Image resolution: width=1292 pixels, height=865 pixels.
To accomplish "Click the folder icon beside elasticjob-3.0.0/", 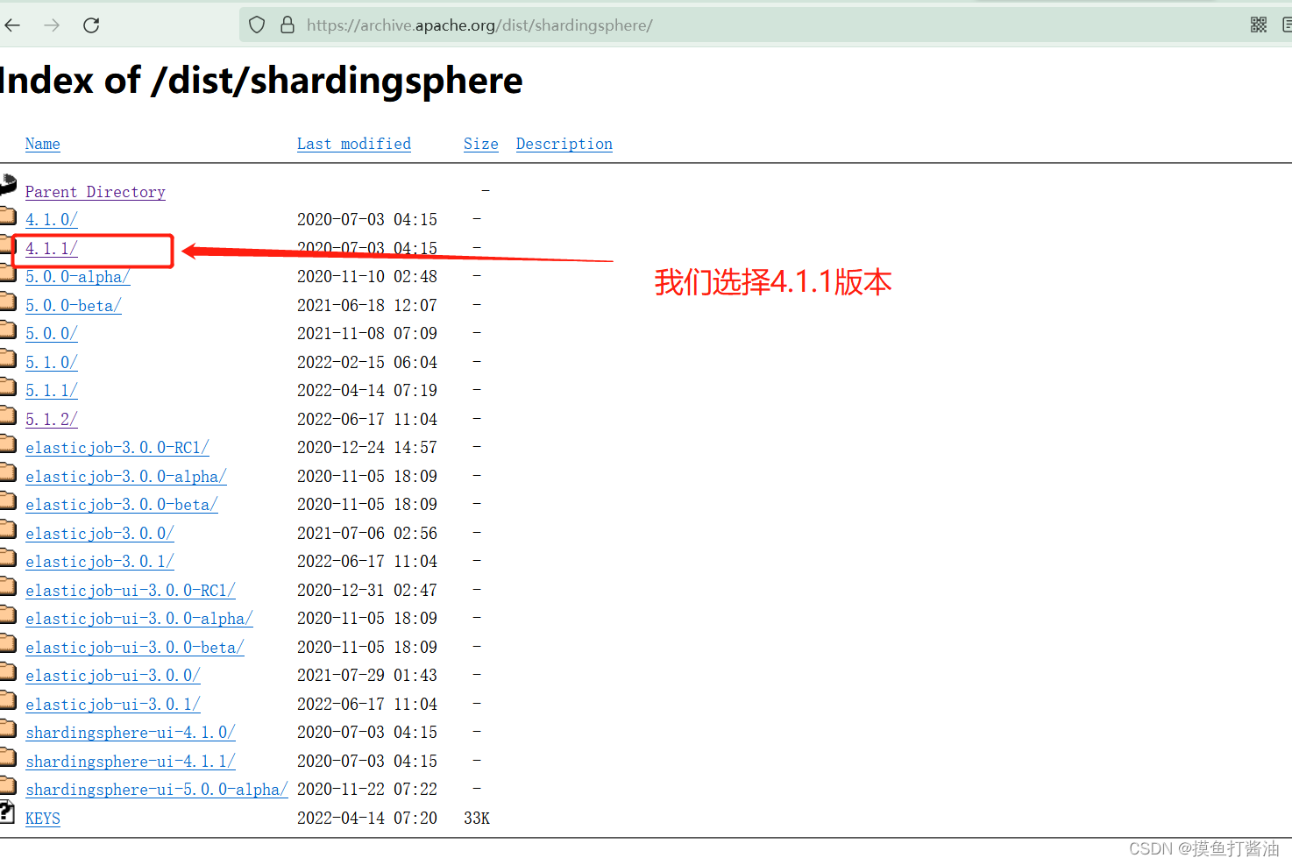I will pos(8,528).
